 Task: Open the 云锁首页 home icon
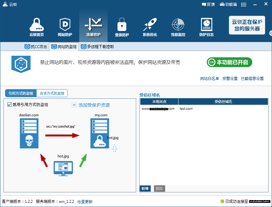(37, 27)
